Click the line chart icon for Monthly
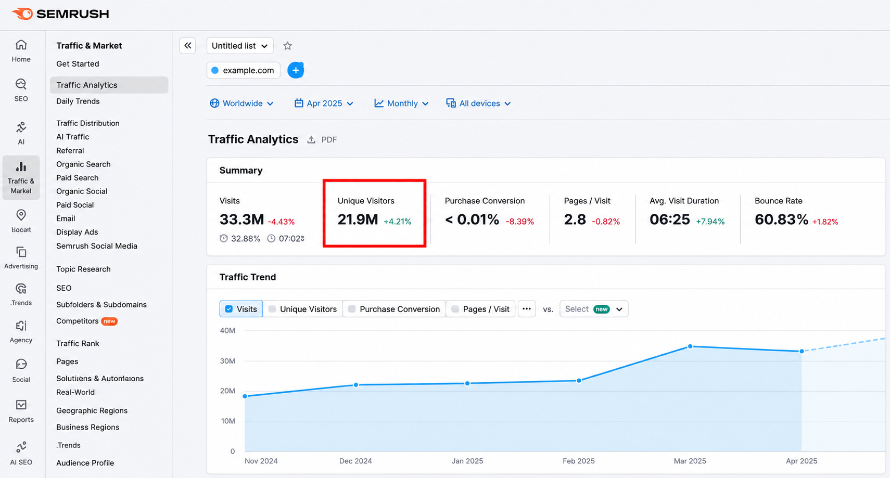This screenshot has width=890, height=478. [x=379, y=103]
